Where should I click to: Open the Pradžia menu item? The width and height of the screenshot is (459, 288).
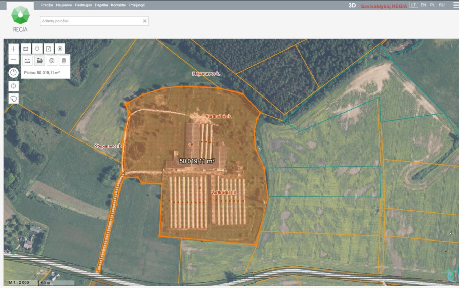(47, 5)
